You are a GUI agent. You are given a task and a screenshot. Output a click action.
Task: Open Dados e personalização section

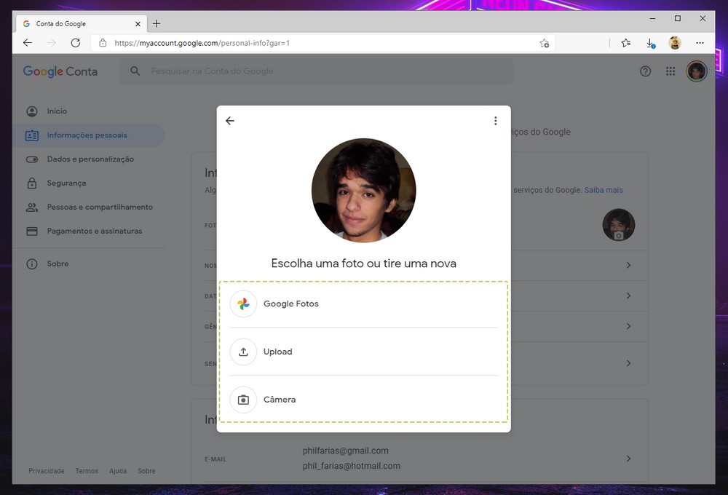(90, 159)
